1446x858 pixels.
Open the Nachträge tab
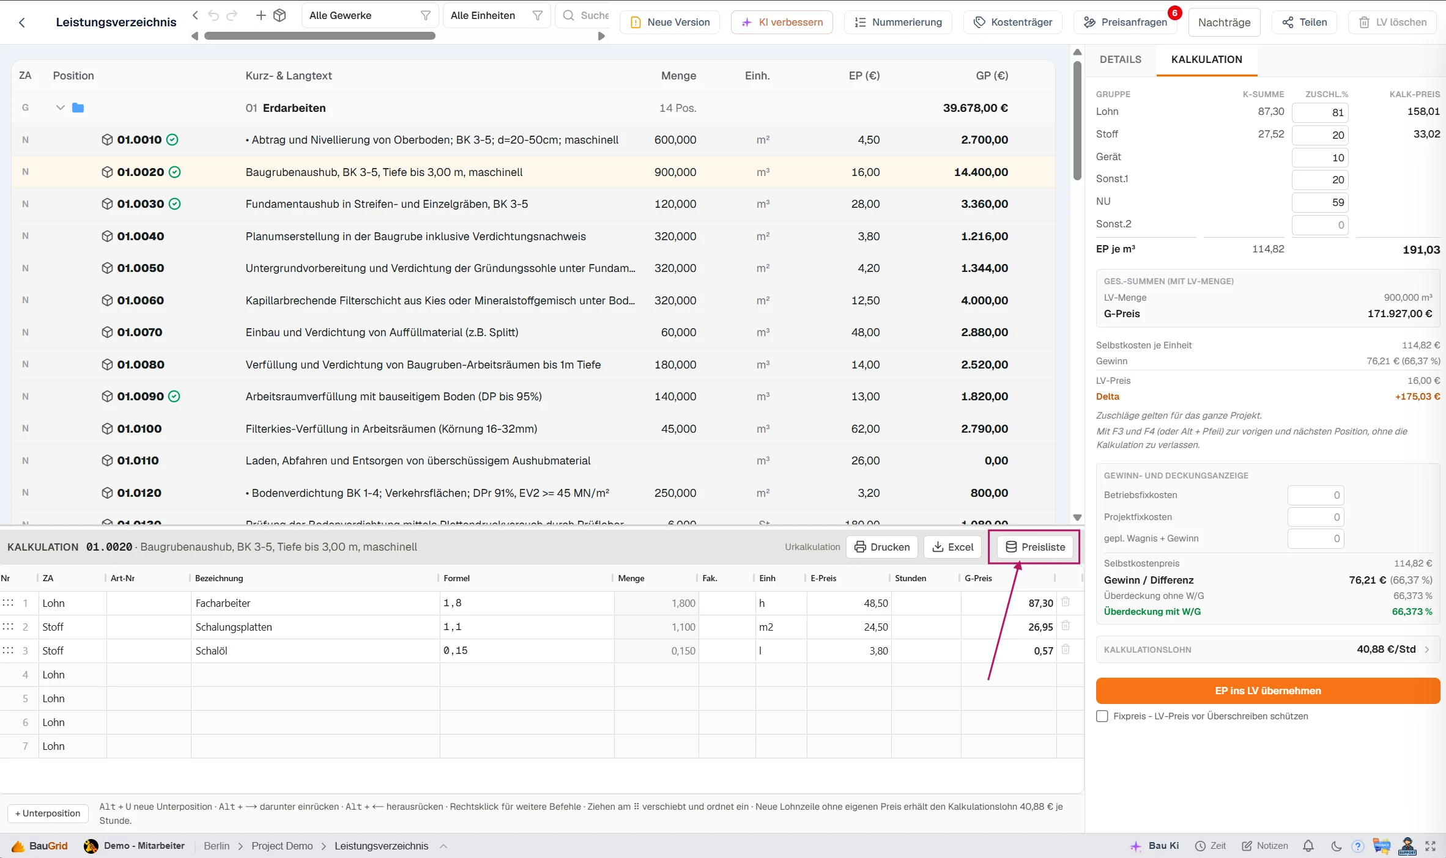pos(1224,23)
